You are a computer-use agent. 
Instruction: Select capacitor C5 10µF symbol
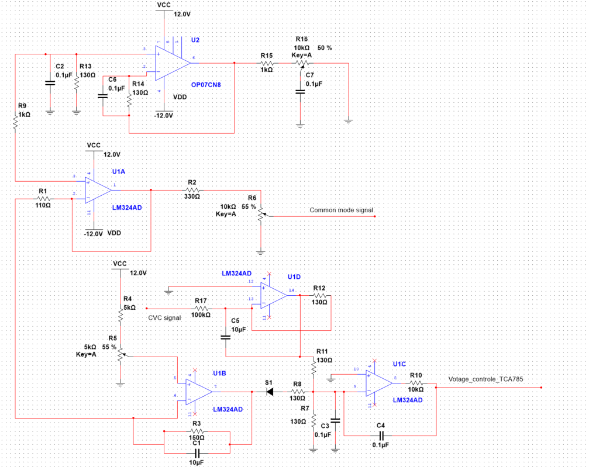[x=225, y=337]
